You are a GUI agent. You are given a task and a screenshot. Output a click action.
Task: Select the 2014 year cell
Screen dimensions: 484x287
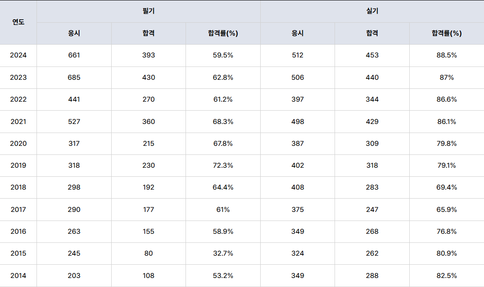pyautogui.click(x=18, y=275)
